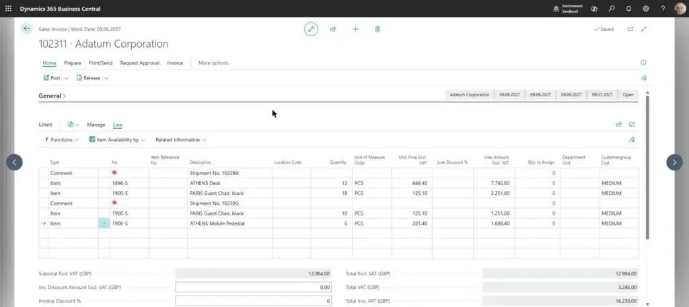This screenshot has width=689, height=307.
Task: Open the app launcher waffle menu
Action: click(8, 8)
